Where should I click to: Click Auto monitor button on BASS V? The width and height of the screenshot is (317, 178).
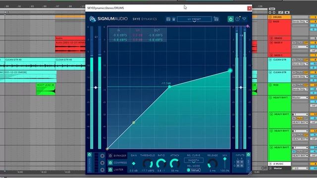click(x=300, y=43)
